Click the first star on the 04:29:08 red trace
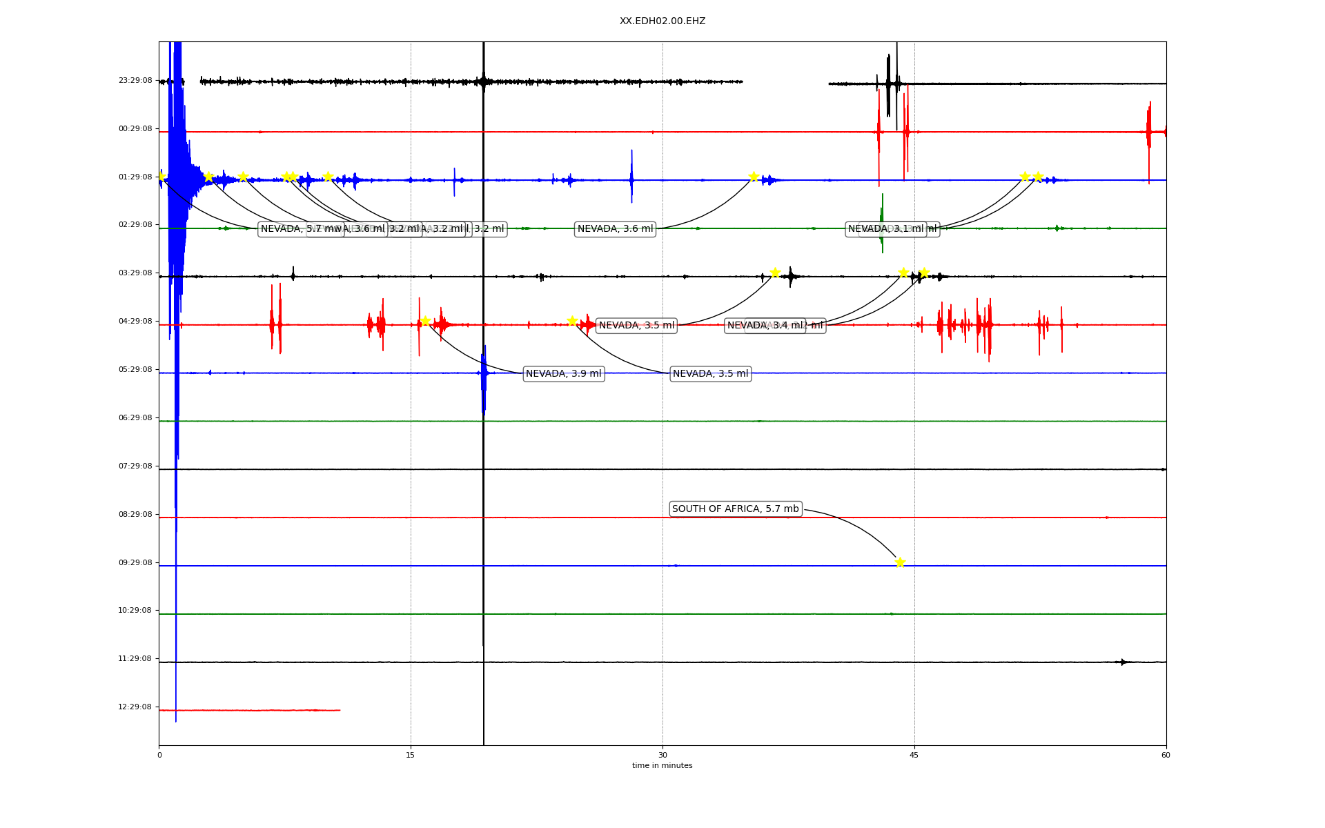 [425, 321]
